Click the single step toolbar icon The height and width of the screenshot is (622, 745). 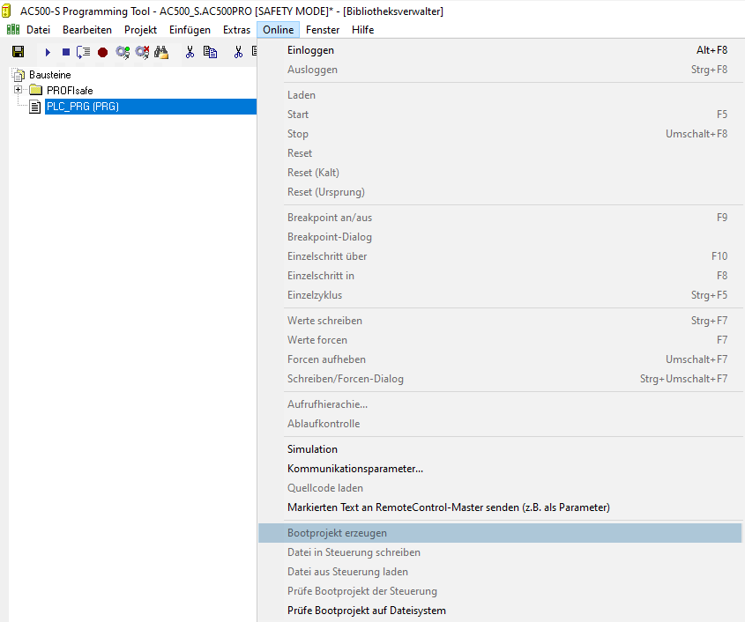[x=83, y=53]
